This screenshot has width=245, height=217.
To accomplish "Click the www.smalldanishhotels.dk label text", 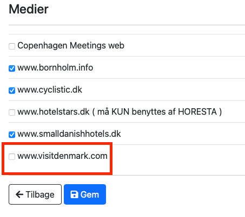I will [x=69, y=134].
